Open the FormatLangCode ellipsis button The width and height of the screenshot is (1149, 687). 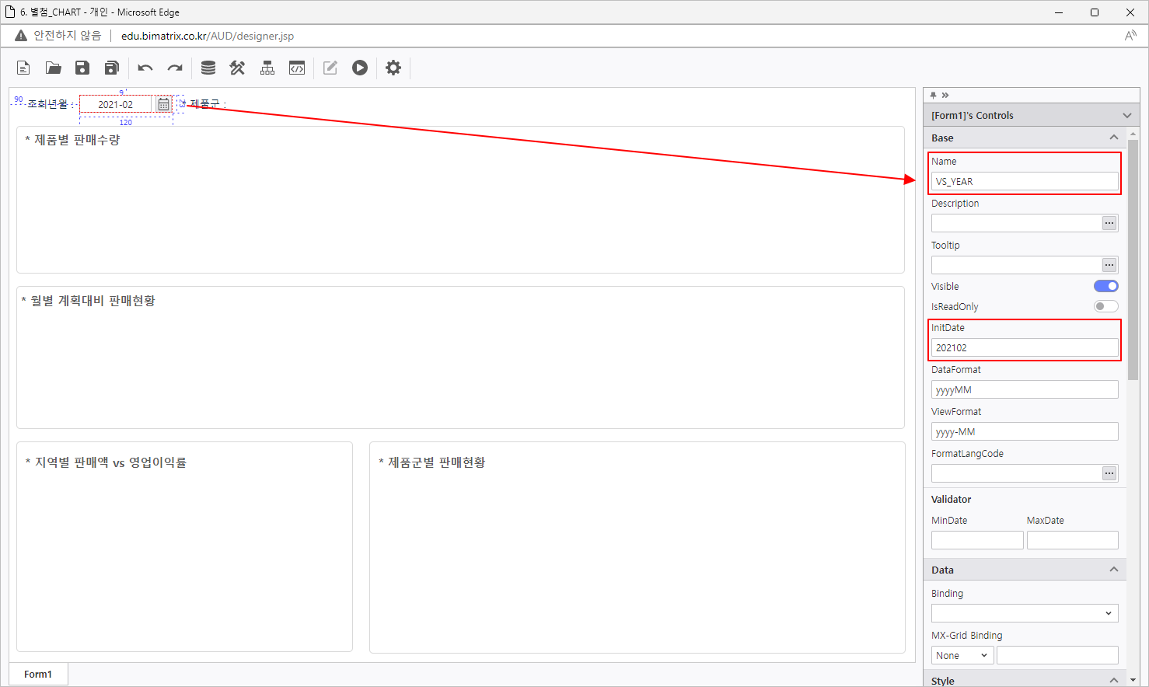pos(1109,473)
